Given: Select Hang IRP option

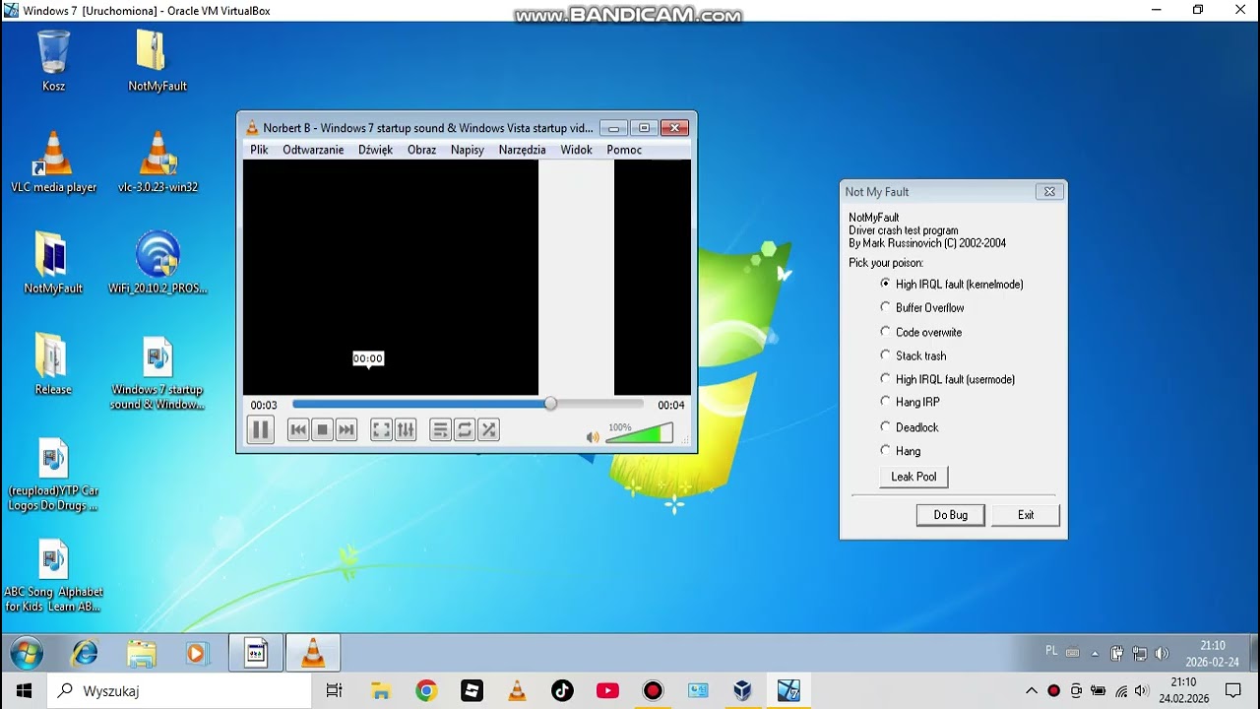Looking at the screenshot, I should (910, 402).
